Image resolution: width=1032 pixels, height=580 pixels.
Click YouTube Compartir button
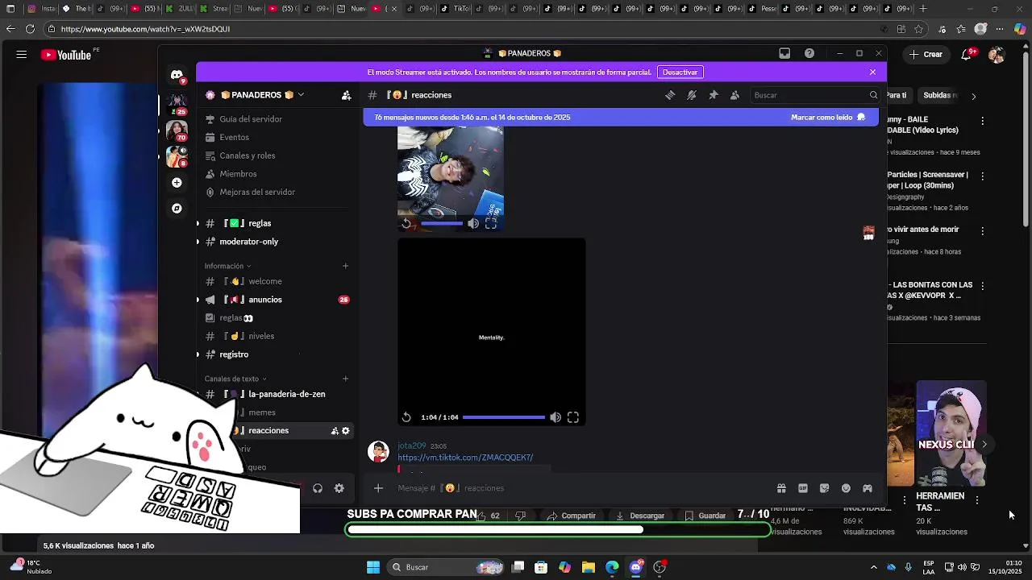coord(571,516)
